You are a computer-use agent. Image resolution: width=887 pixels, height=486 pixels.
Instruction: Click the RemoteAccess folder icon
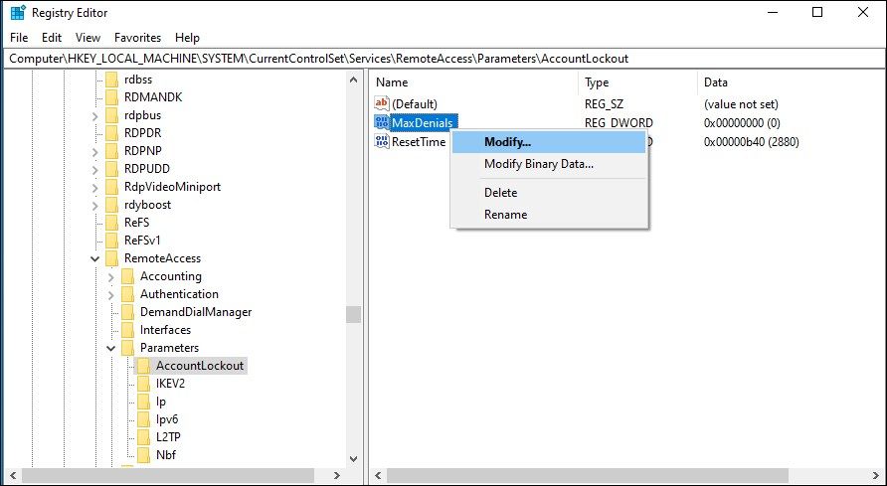(111, 258)
